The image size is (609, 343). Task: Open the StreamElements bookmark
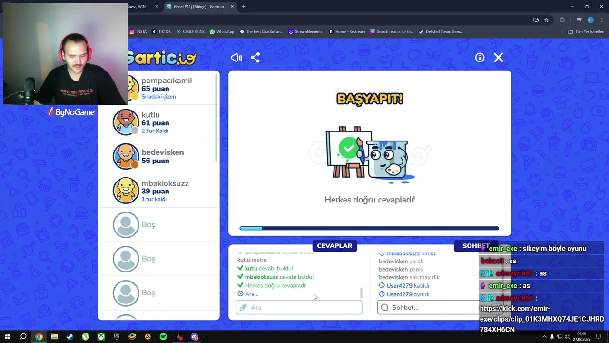pos(305,32)
